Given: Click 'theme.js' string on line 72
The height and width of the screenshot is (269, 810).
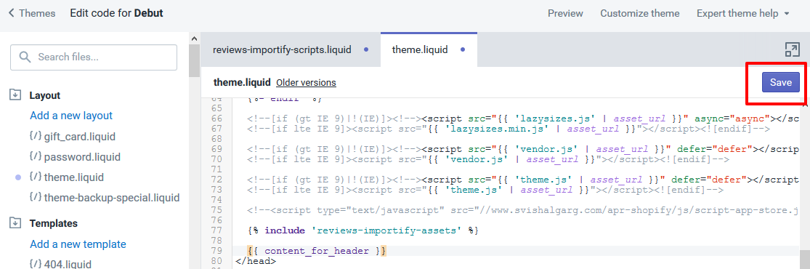Looking at the screenshot, I should [x=544, y=180].
